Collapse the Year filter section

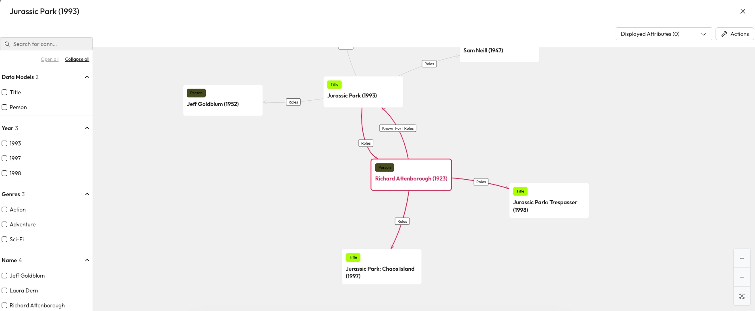point(87,128)
